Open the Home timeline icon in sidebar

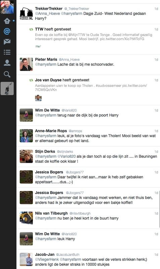[7, 21]
